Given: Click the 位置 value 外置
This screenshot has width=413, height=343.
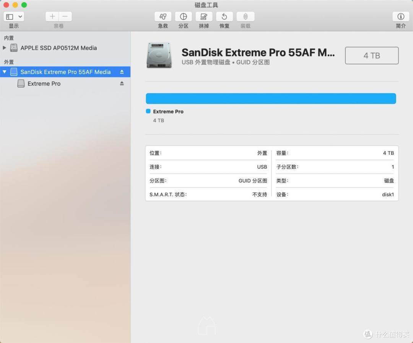Looking at the screenshot, I should [x=262, y=153].
